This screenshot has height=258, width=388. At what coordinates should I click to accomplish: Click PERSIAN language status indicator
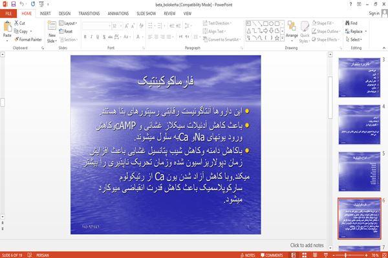click(43, 255)
